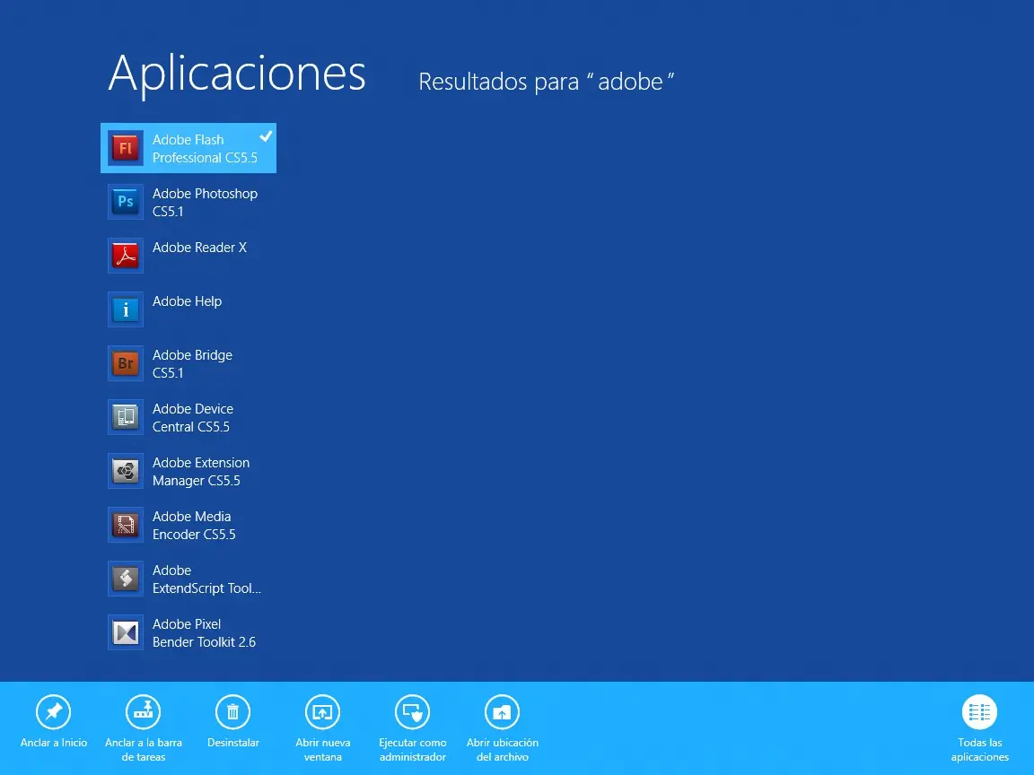Click the Abrir nueva ventana icon
Image resolution: width=1034 pixels, height=775 pixels.
tap(322, 711)
